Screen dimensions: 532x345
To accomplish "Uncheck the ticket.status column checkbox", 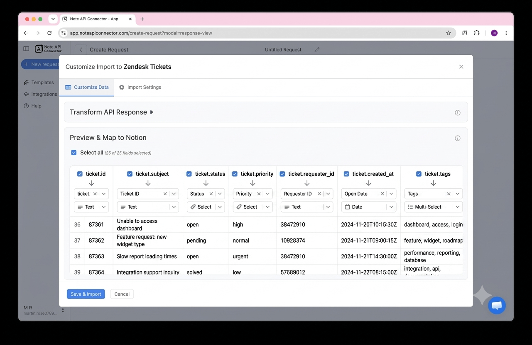I will click(189, 174).
